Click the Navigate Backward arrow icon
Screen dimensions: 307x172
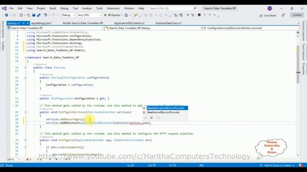coord(6,15)
